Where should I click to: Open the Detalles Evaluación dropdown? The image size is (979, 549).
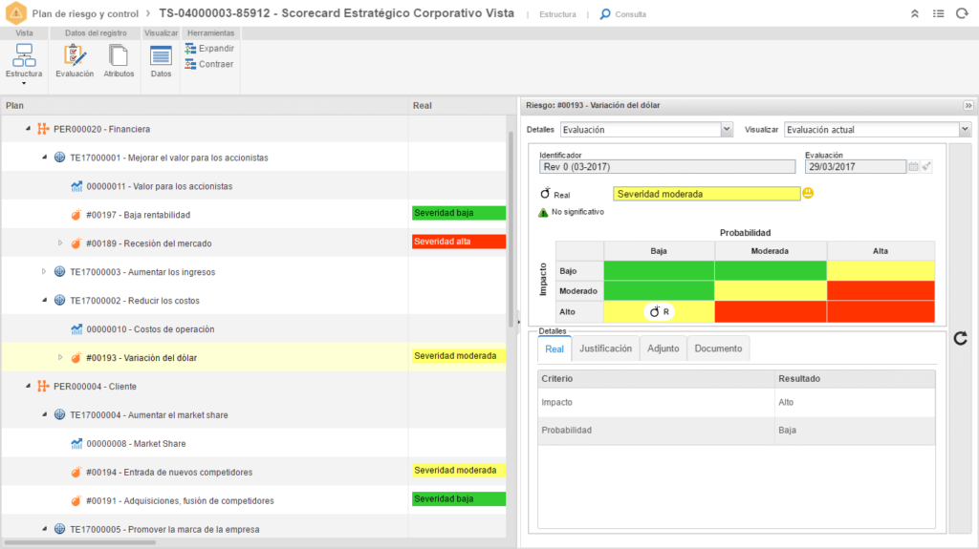point(646,130)
